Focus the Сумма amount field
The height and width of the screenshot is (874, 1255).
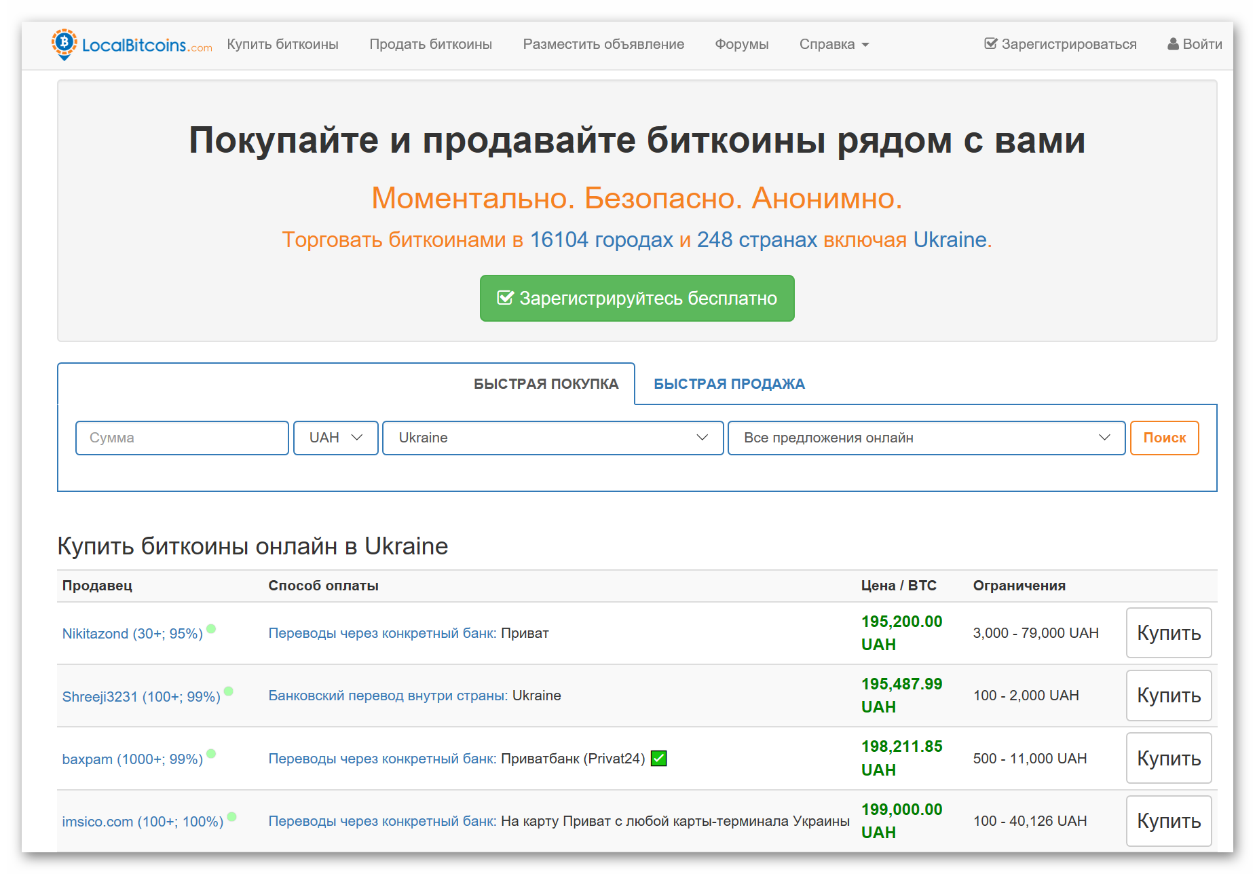click(x=182, y=438)
